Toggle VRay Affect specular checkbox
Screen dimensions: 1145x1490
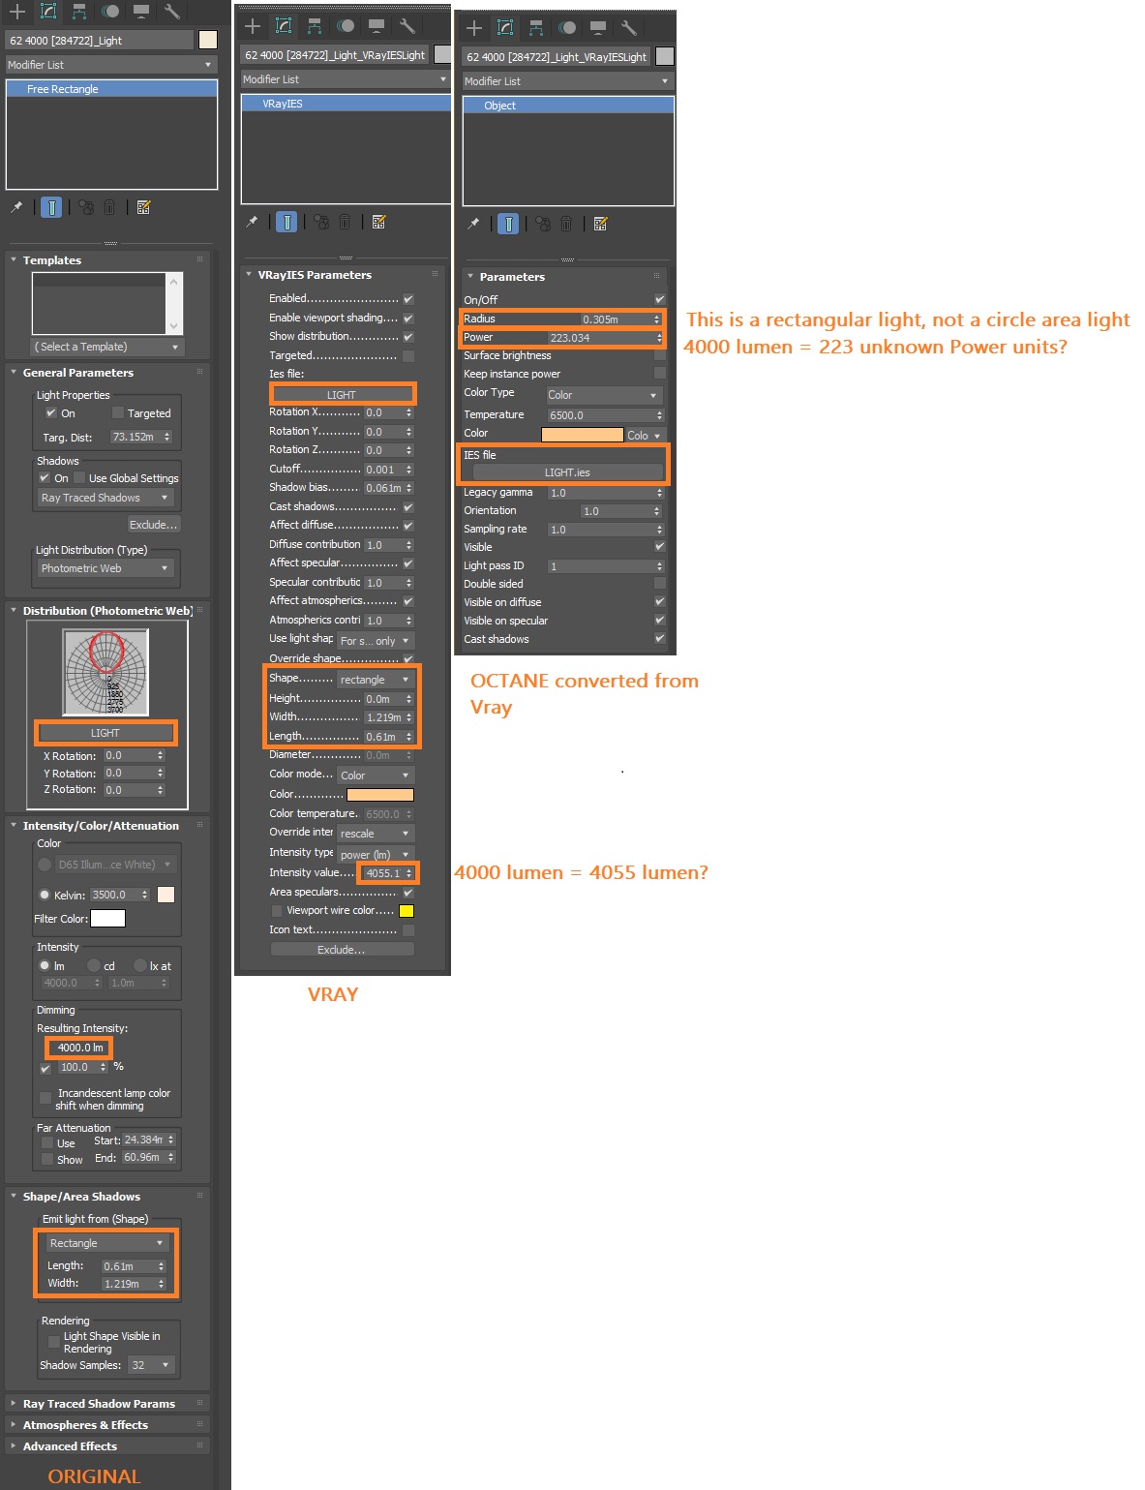tap(408, 563)
